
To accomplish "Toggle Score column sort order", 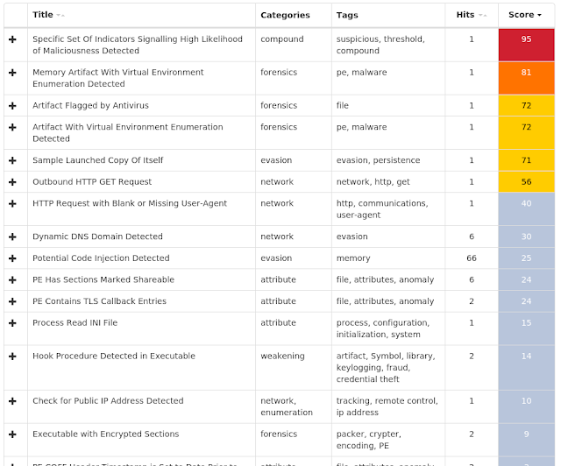I will click(525, 15).
